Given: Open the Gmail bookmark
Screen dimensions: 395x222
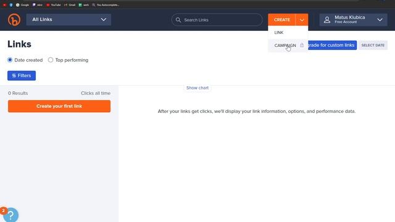Looking at the screenshot, I should tap(70, 5).
